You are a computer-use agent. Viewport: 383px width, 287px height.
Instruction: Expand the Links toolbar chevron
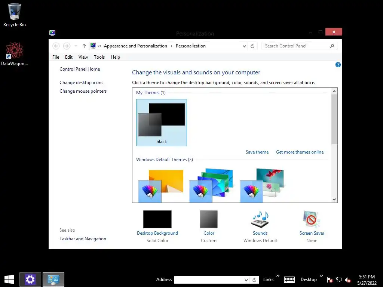[x=278, y=275]
